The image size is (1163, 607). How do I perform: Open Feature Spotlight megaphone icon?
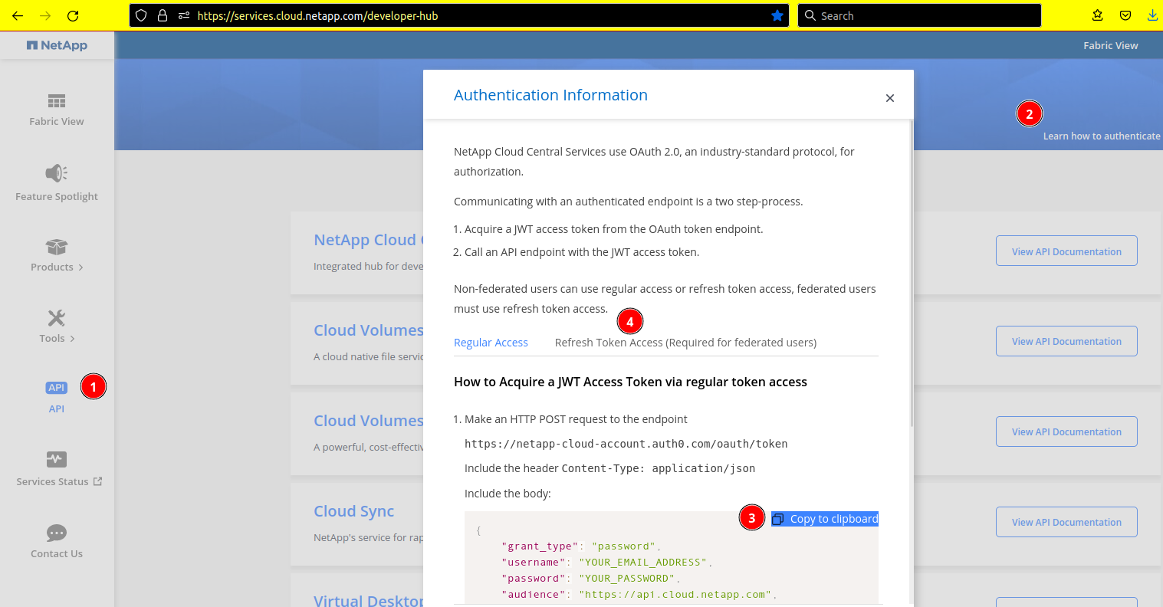pyautogui.click(x=57, y=173)
